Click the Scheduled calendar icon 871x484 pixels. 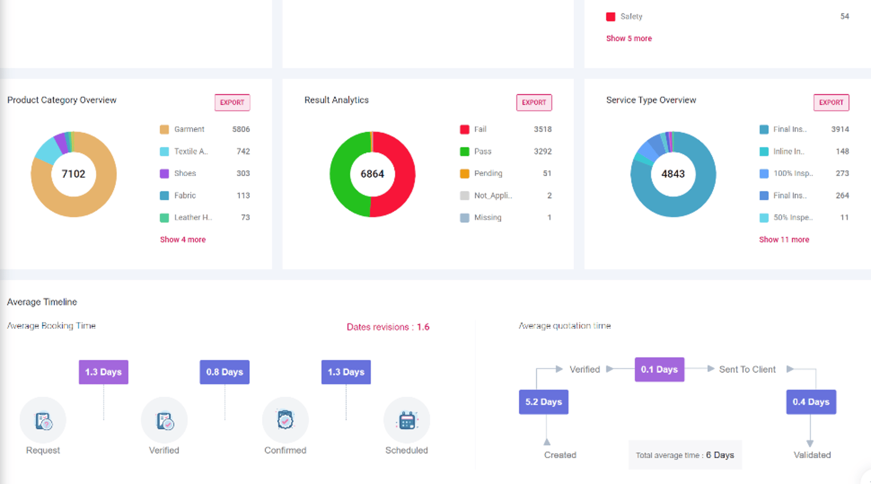coord(407,420)
